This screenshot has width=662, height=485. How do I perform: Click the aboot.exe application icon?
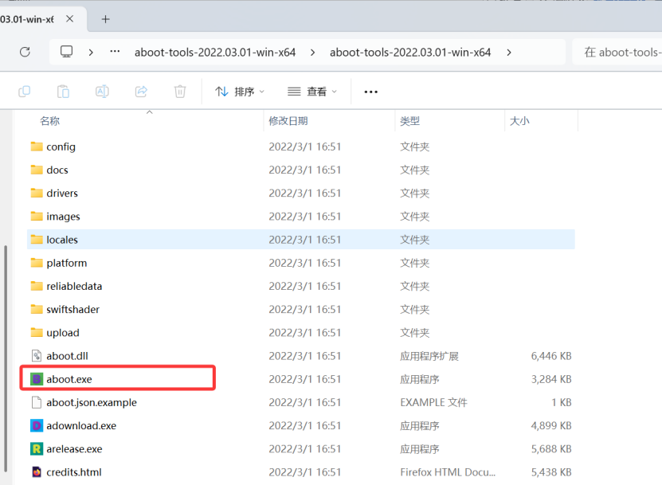tap(37, 379)
